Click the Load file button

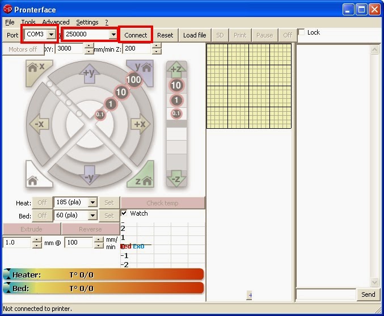[x=195, y=35]
